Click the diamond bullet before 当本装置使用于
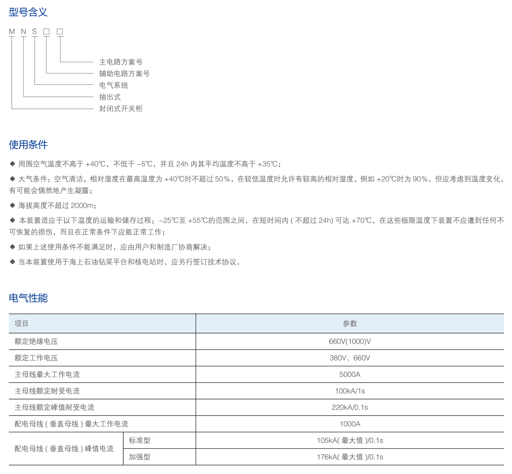 point(12,262)
